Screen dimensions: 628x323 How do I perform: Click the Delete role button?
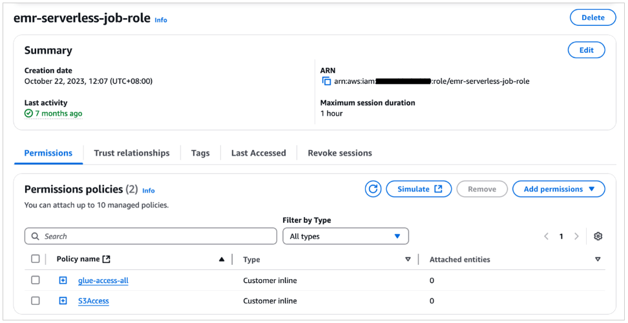click(x=592, y=17)
